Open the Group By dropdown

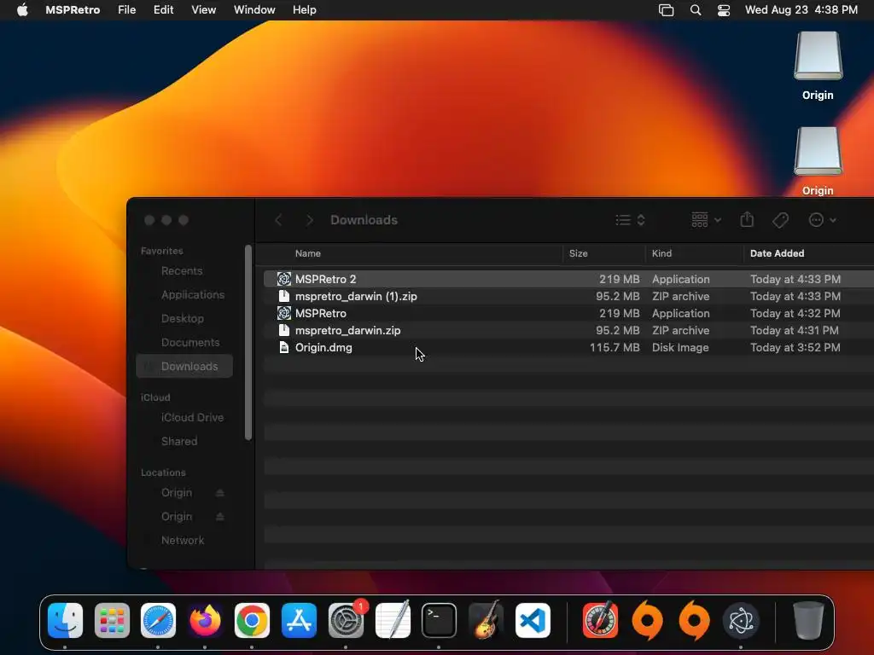click(706, 220)
